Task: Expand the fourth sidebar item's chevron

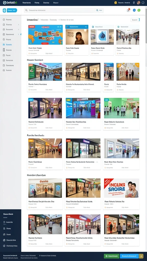Action: point(18,34)
